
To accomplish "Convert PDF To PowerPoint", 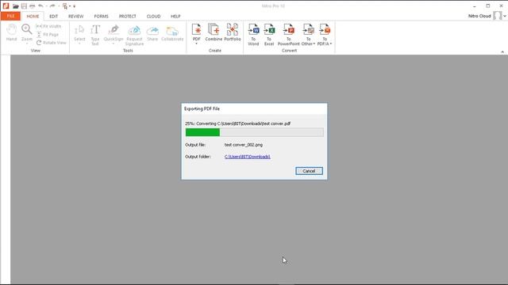I will pyautogui.click(x=289, y=34).
